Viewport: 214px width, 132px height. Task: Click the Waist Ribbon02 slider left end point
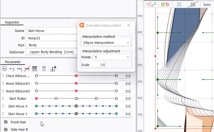[x=36, y=91]
